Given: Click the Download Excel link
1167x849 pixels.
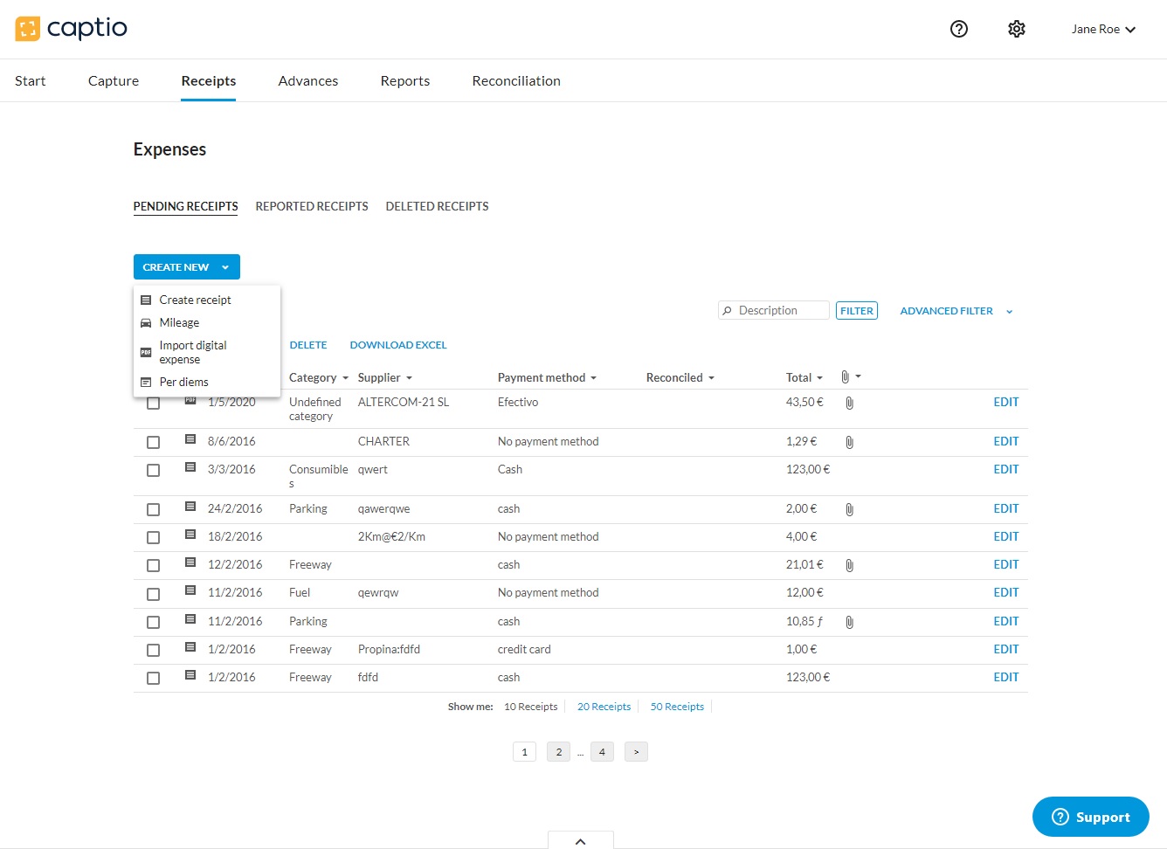Looking at the screenshot, I should tap(397, 345).
